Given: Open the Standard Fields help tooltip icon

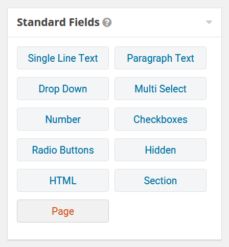Looking at the screenshot, I should 107,22.
